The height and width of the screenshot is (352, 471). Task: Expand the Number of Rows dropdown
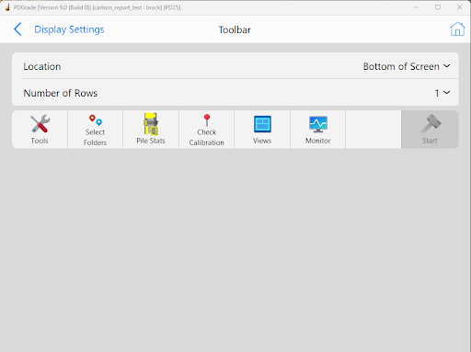pyautogui.click(x=442, y=93)
